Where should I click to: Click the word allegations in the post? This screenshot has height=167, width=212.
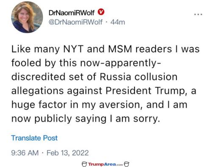click(x=37, y=91)
